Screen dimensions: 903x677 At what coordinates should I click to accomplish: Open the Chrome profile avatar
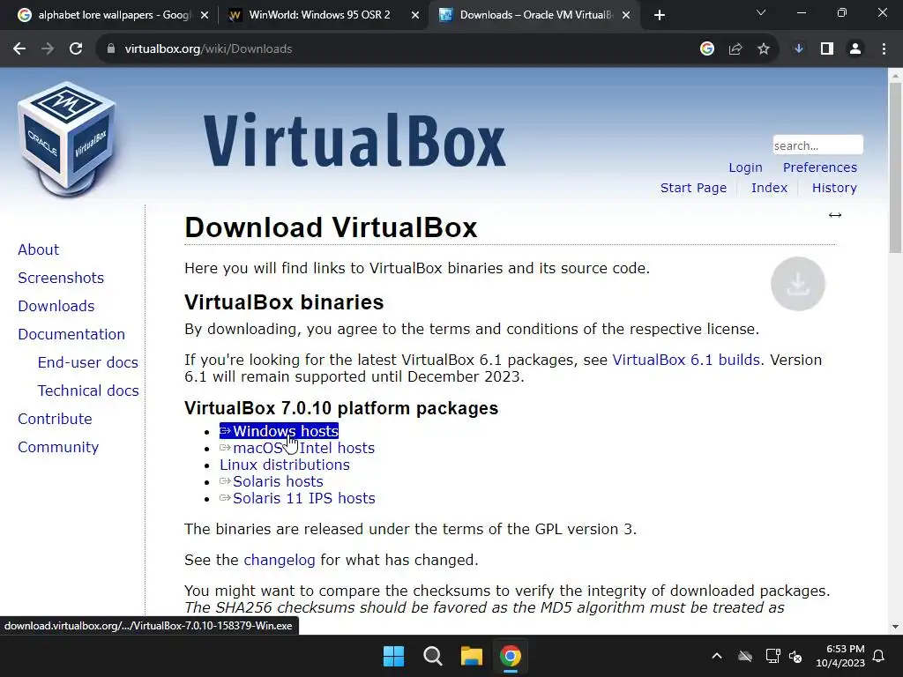855,49
